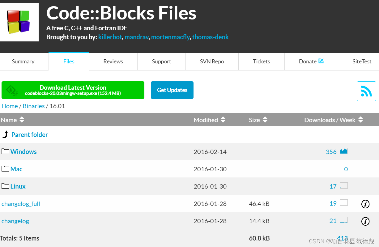
Task: Click the Code::Blocks Files heading
Action: point(121,13)
